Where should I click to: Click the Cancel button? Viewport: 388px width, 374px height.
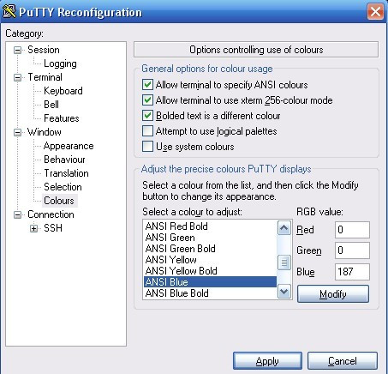coord(343,361)
